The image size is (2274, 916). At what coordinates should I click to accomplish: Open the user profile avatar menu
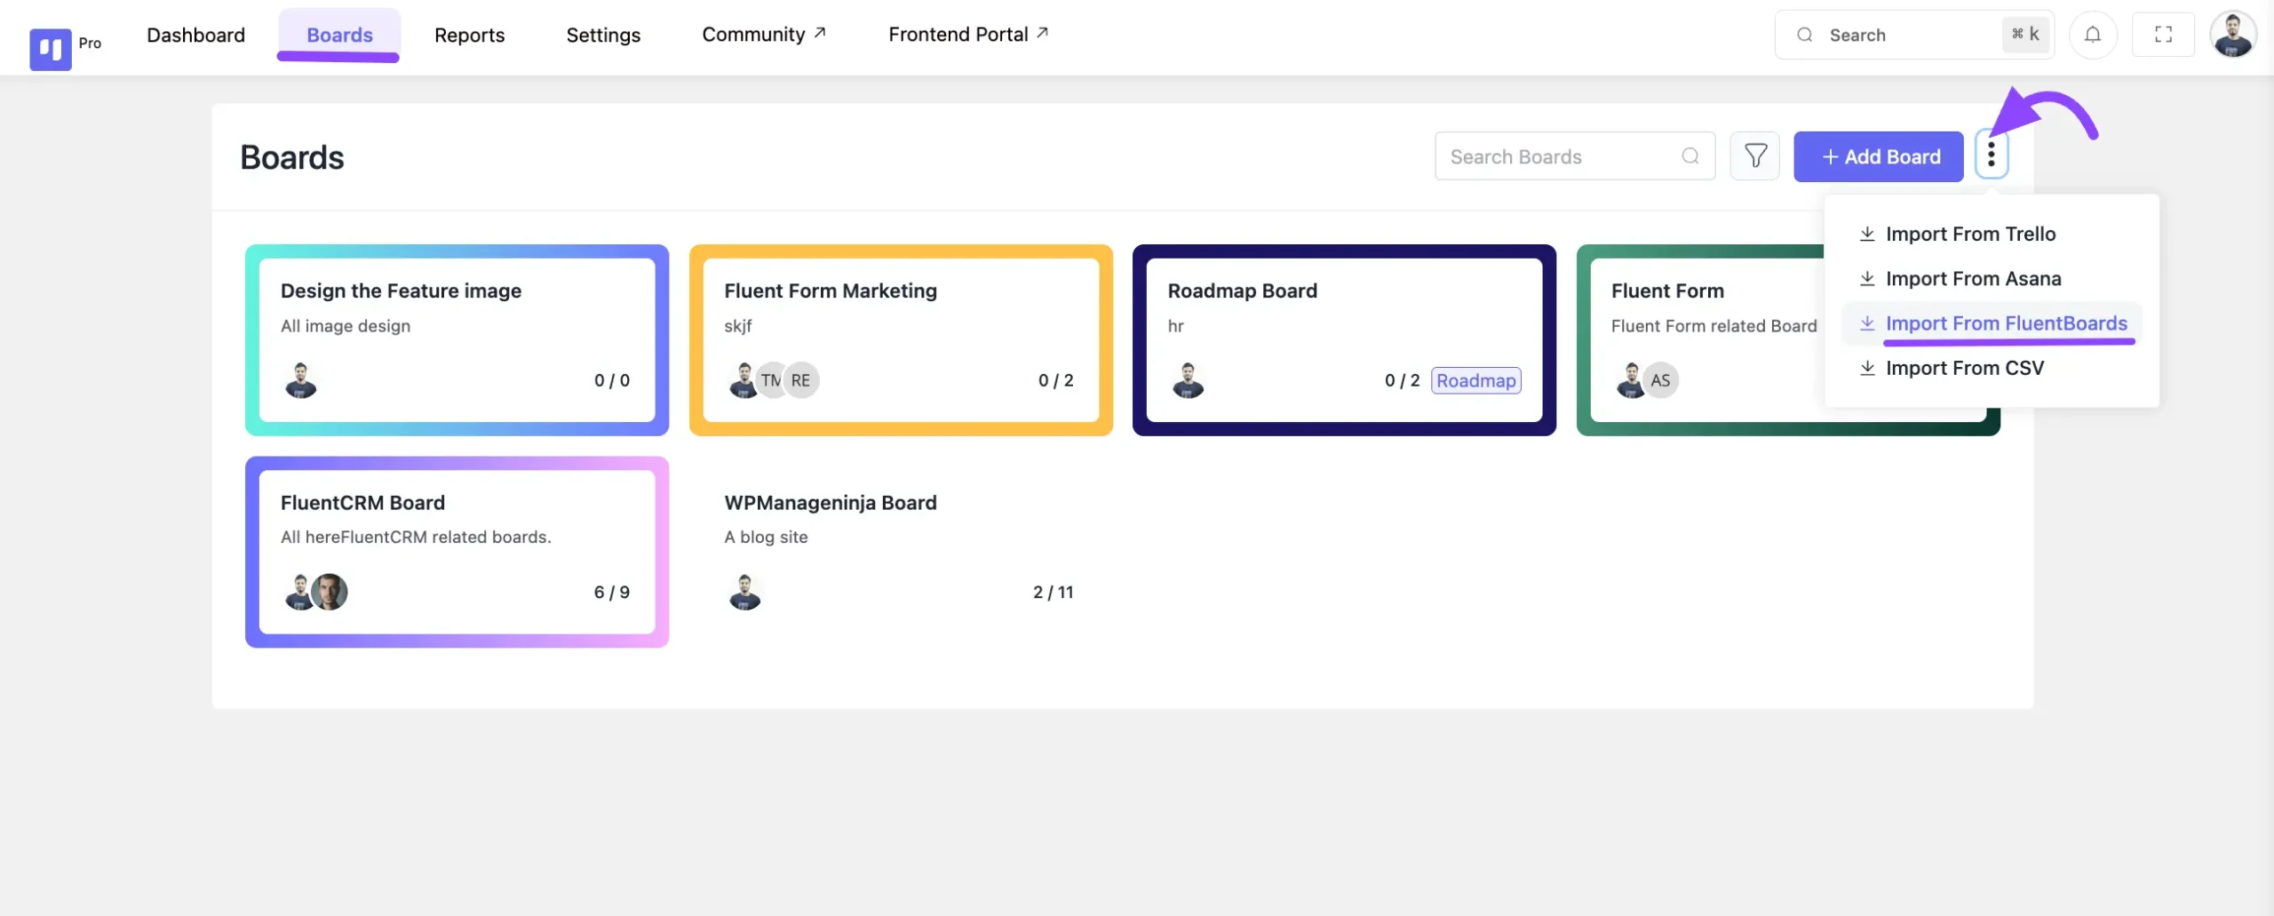click(x=2232, y=35)
